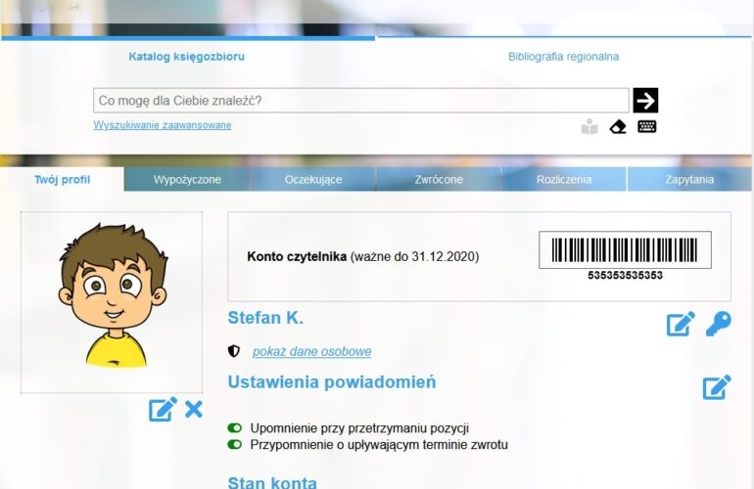The image size is (754, 489).
Task: Toggle Upomnienie przy przetrzymaniu pozycji
Action: coord(234,428)
